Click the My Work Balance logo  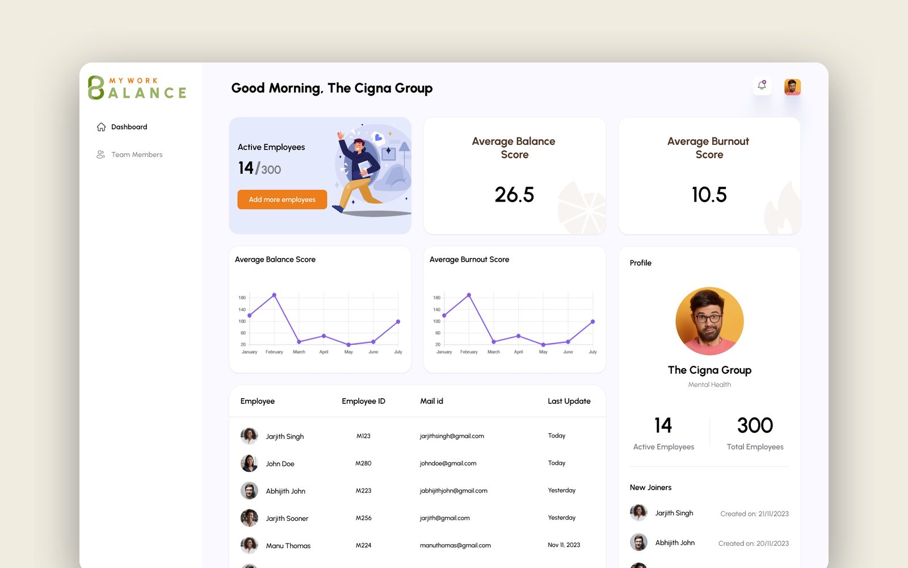click(x=137, y=88)
